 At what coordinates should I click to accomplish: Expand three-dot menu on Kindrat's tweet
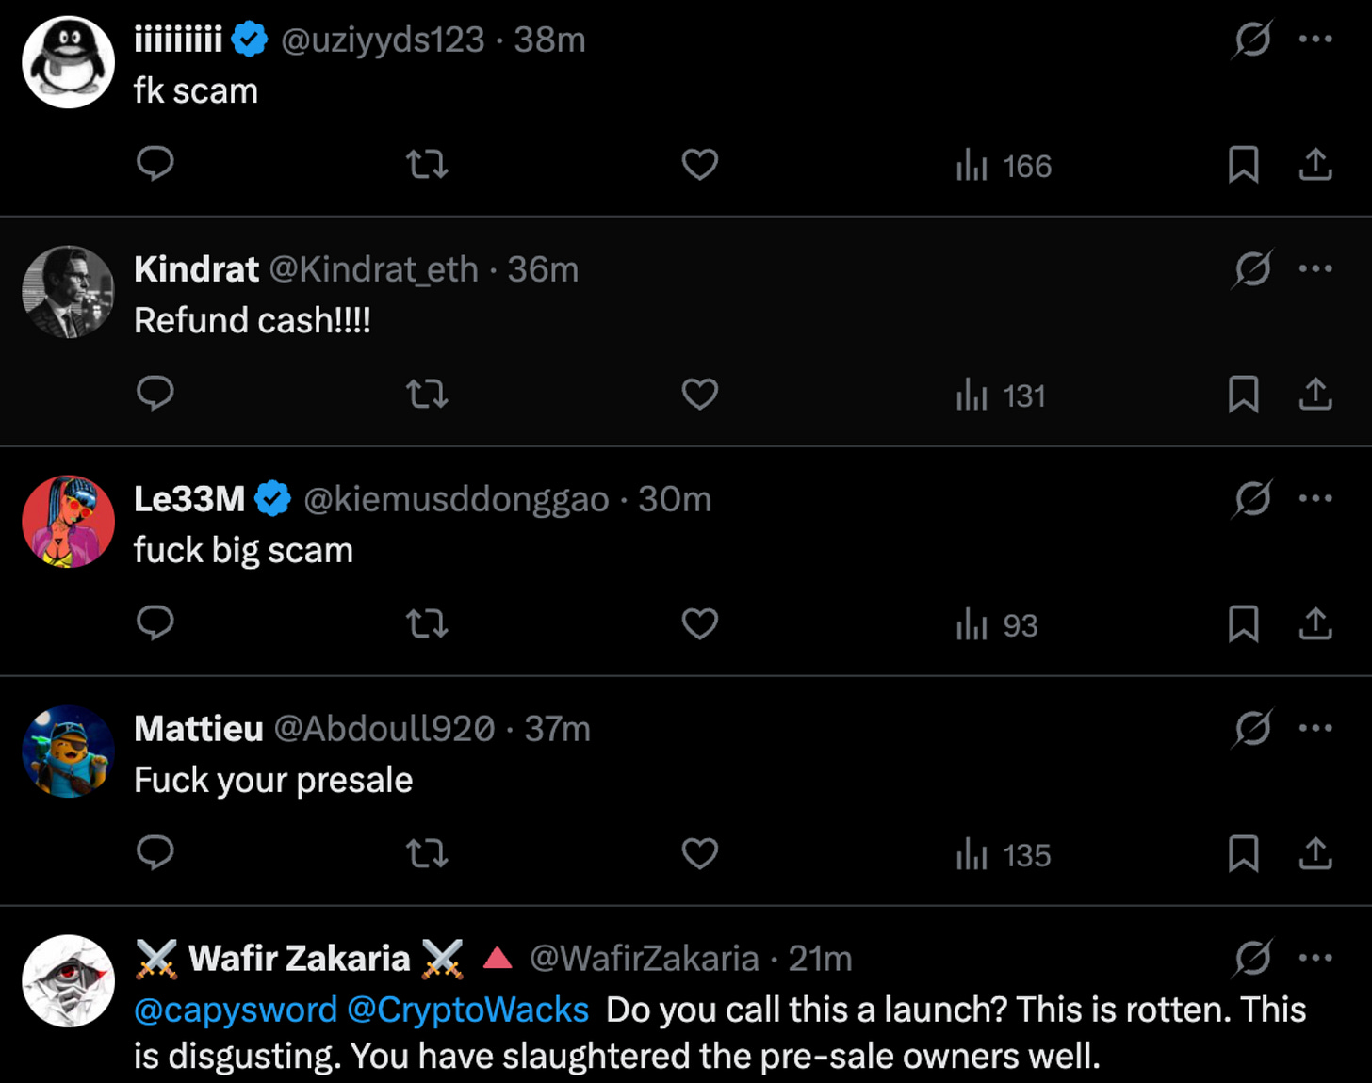click(x=1315, y=268)
